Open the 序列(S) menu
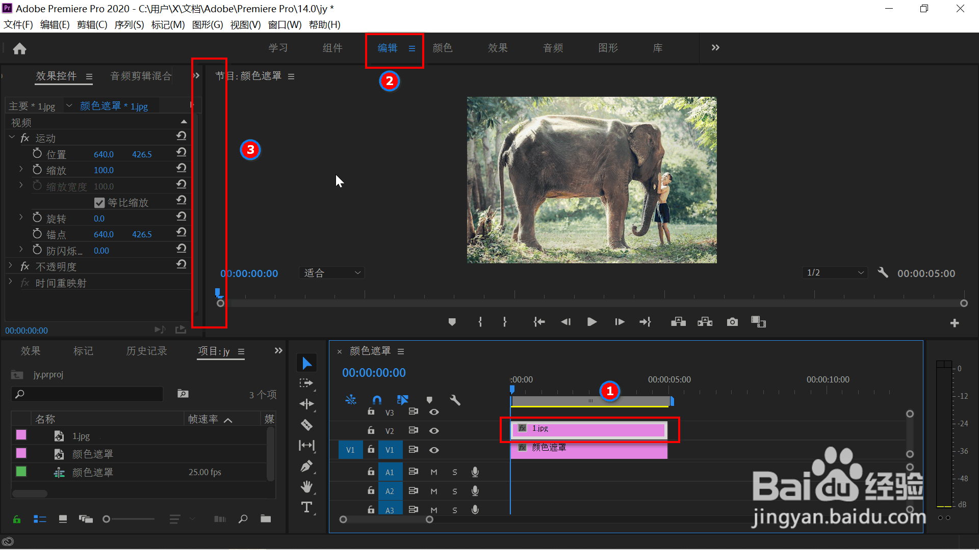Viewport: 979px width, 550px height. pyautogui.click(x=129, y=25)
